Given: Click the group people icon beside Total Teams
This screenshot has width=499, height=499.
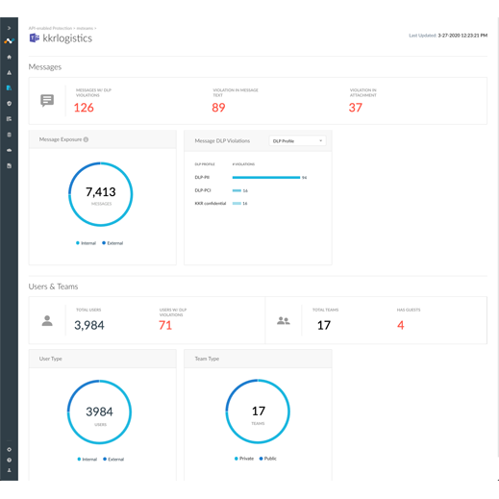Looking at the screenshot, I should click(284, 320).
